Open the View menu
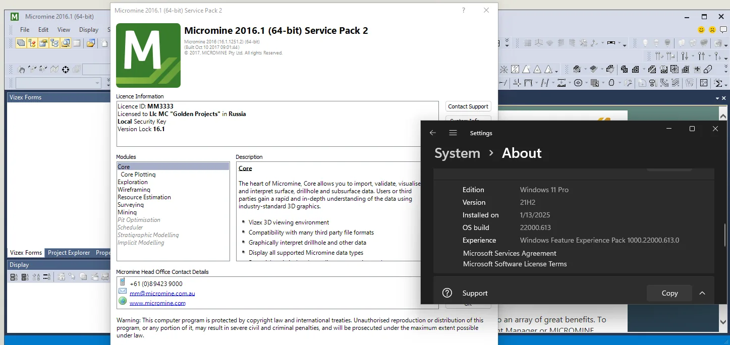Screen dimensions: 730x345 pyautogui.click(x=64, y=30)
